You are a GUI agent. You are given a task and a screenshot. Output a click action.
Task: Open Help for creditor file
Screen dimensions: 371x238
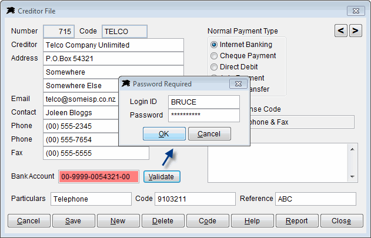click(252, 221)
